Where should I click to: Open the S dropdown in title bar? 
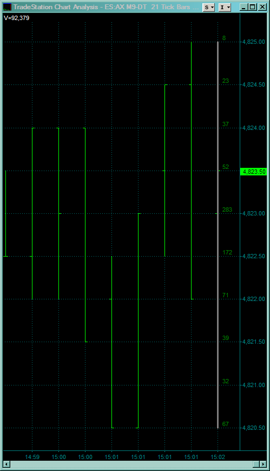click(209, 7)
